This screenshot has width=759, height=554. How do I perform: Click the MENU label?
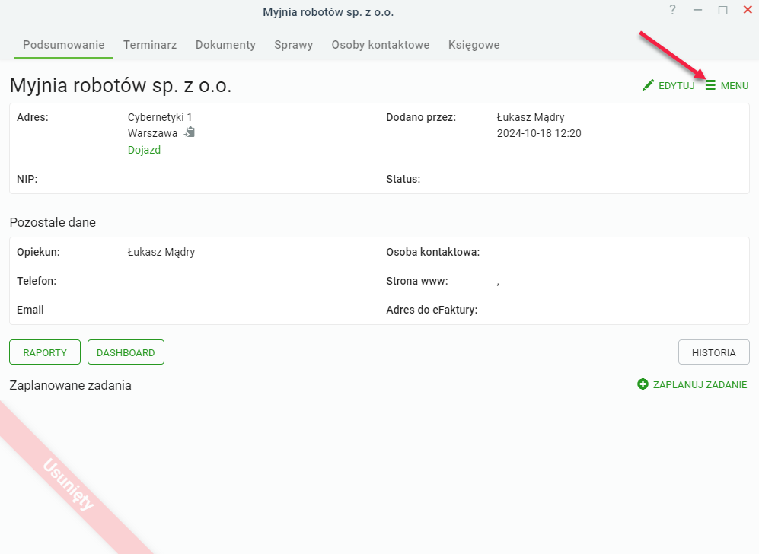[735, 86]
